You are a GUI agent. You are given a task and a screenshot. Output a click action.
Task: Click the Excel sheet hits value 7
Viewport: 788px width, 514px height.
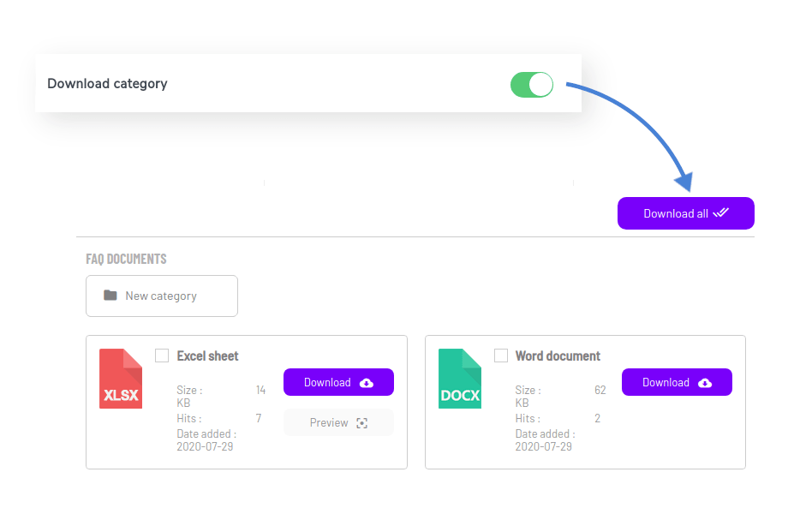tap(259, 418)
